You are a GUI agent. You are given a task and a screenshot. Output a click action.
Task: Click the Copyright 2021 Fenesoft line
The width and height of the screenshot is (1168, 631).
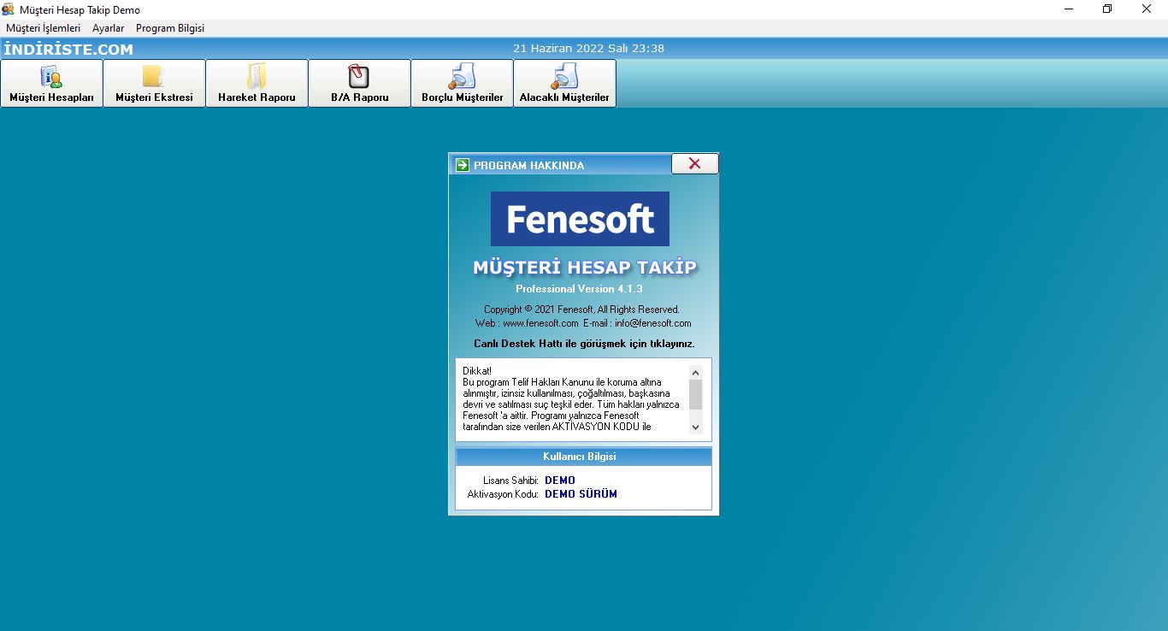click(x=581, y=310)
